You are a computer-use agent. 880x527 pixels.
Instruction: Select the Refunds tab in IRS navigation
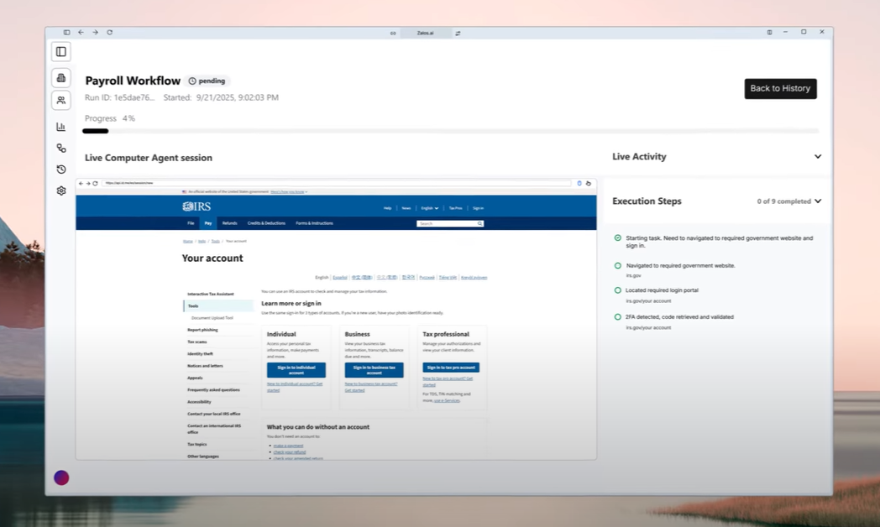[x=229, y=223]
